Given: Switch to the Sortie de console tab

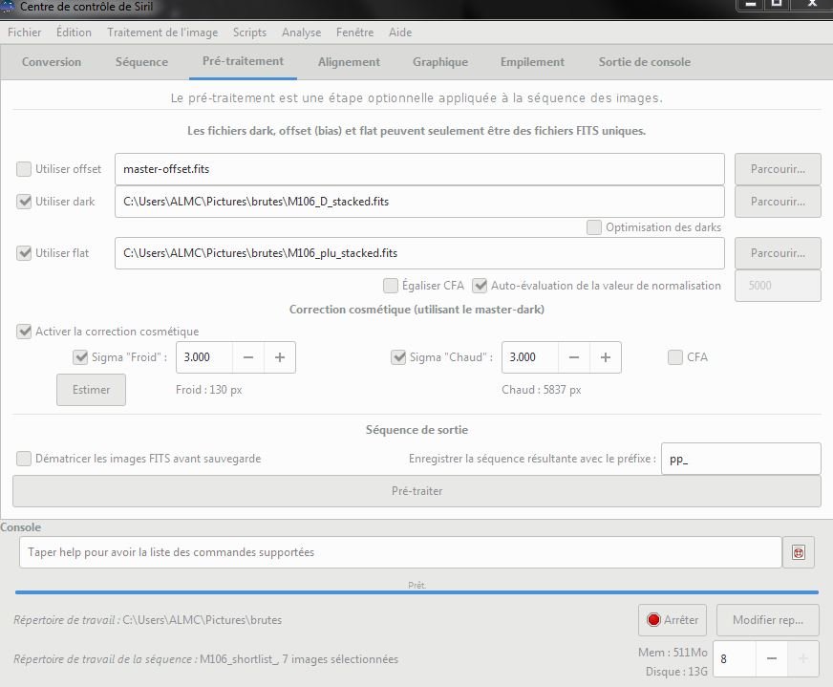Looking at the screenshot, I should coord(645,62).
